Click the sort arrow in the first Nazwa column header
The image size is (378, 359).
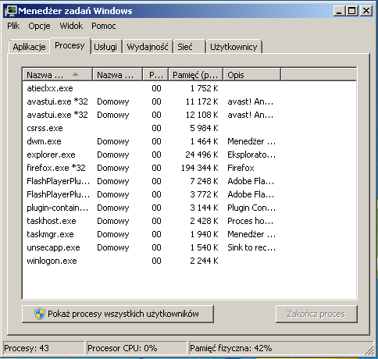coord(75,75)
